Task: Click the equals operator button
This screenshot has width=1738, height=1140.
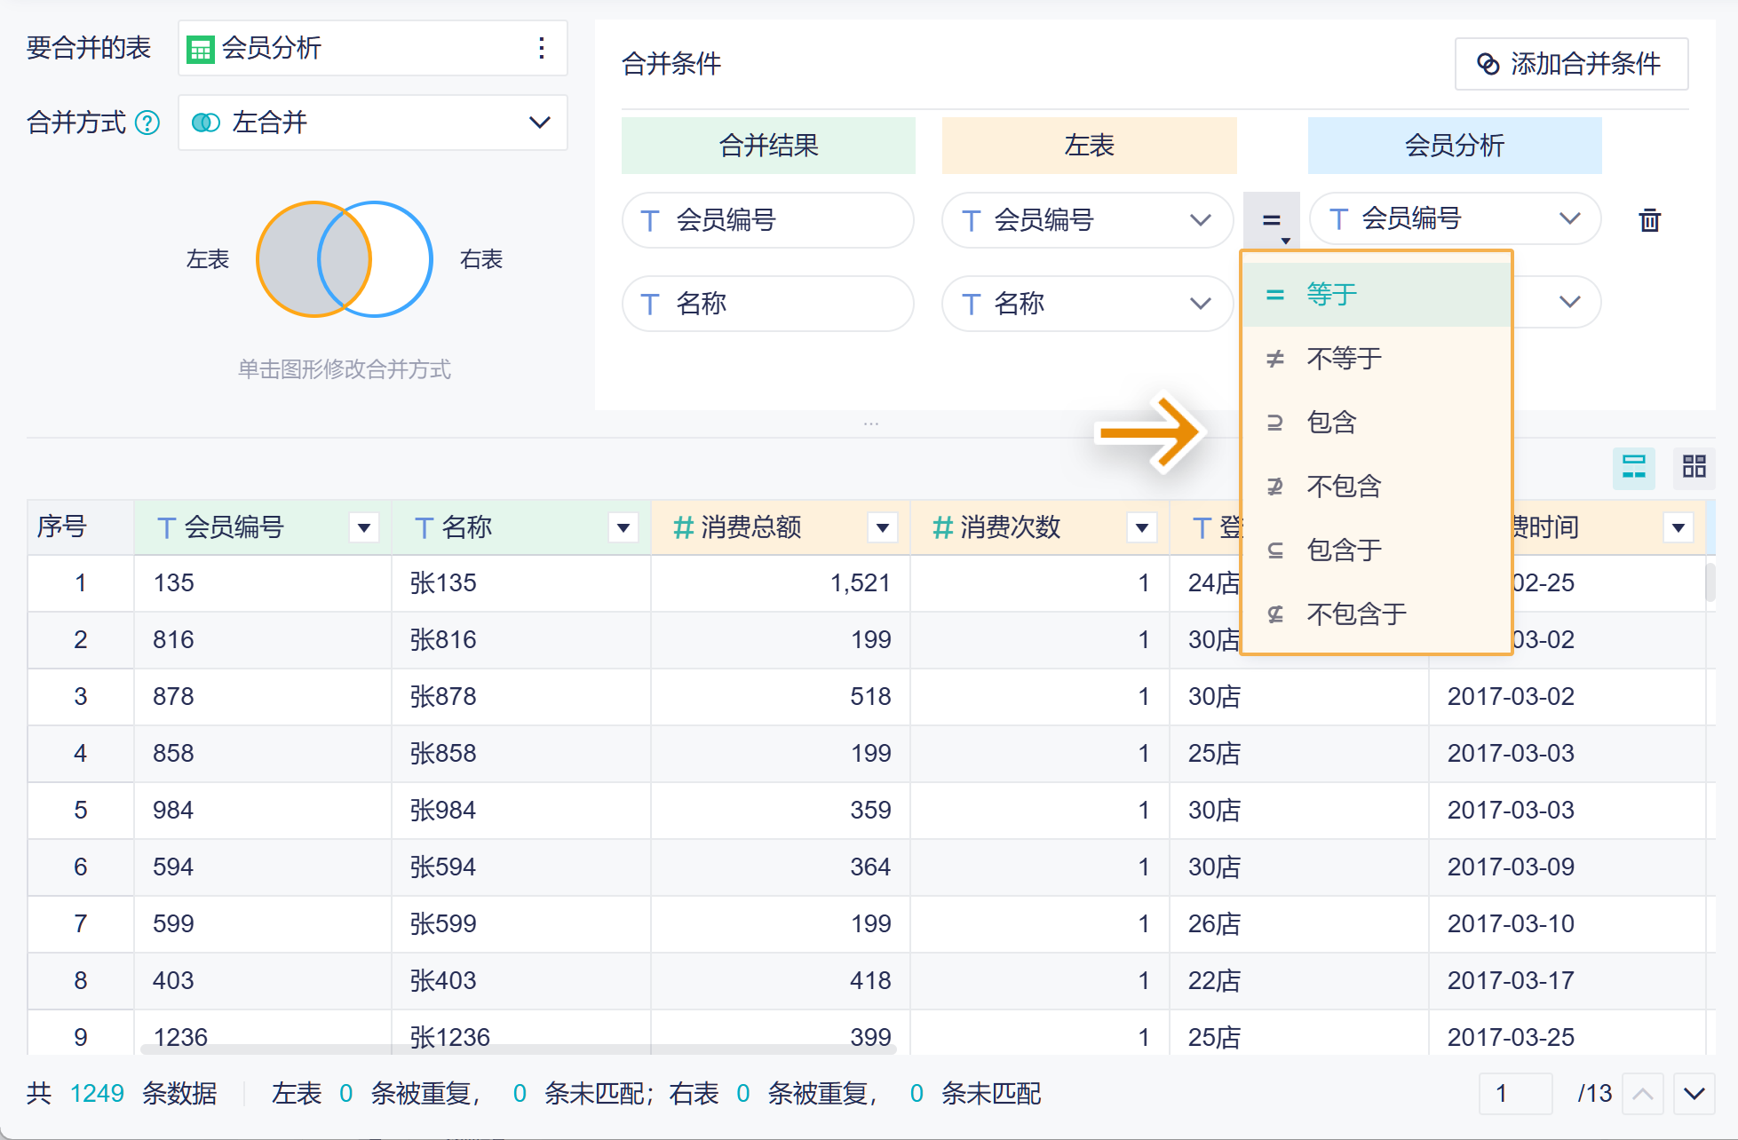Action: tap(1272, 220)
